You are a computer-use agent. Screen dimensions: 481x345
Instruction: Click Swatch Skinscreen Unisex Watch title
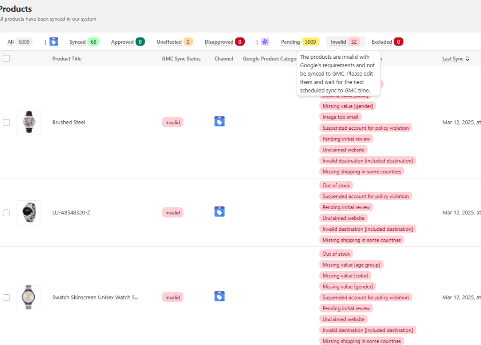pyautogui.click(x=95, y=298)
